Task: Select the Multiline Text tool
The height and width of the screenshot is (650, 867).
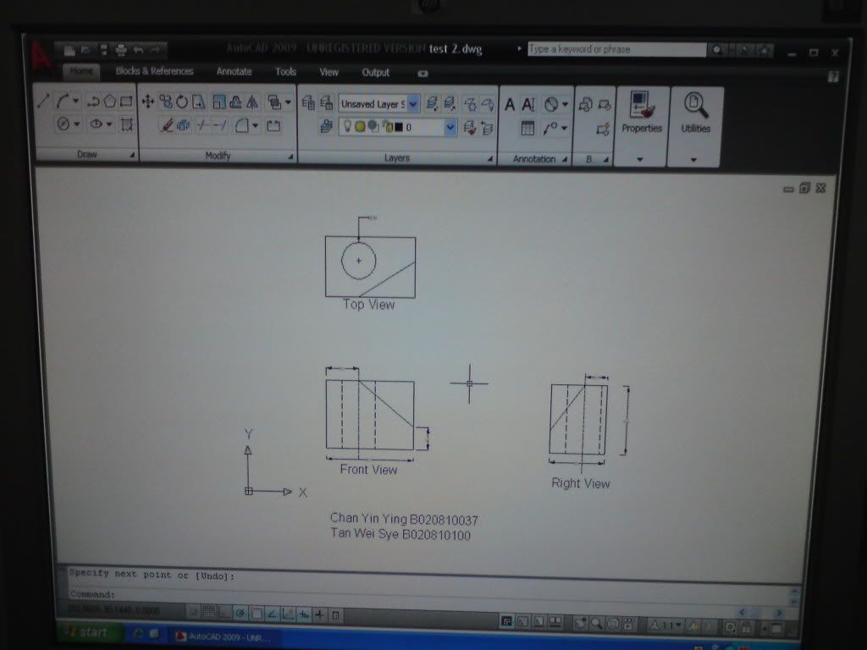Action: tap(510, 104)
